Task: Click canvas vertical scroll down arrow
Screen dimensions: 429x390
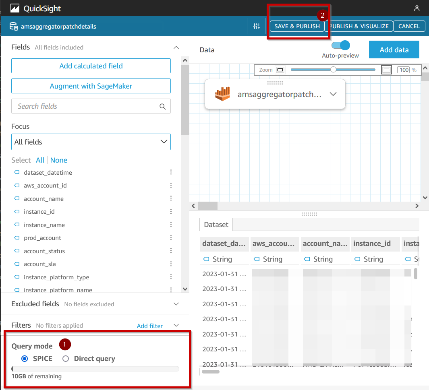Action: pyautogui.click(x=425, y=198)
